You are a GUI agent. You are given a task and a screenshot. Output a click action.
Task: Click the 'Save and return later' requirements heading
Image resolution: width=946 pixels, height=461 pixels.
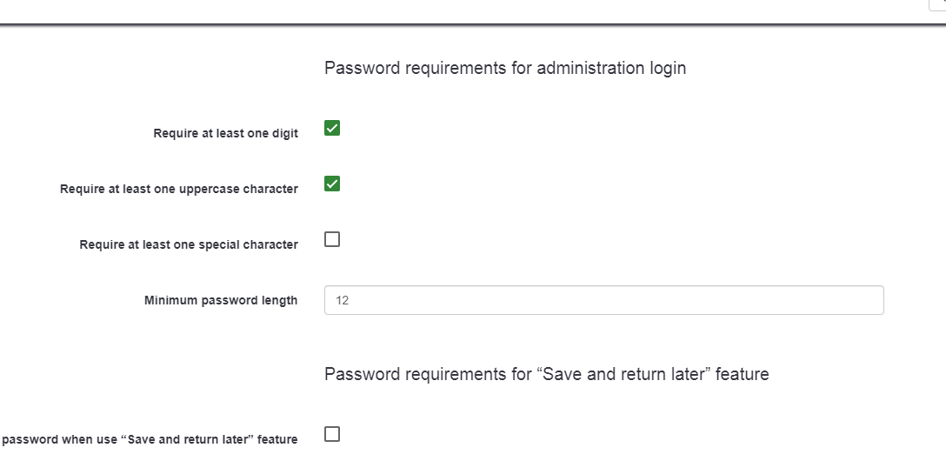click(546, 374)
